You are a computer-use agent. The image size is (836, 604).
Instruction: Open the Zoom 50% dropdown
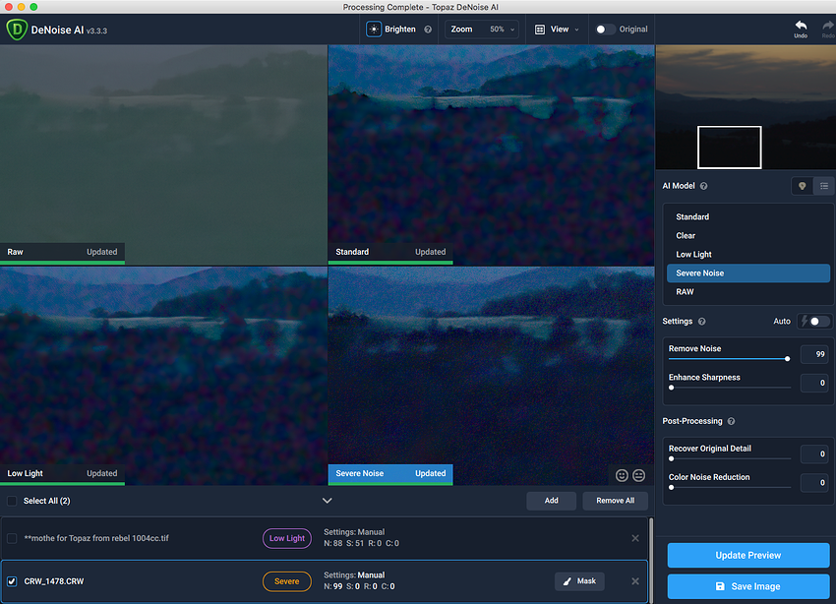click(x=483, y=30)
